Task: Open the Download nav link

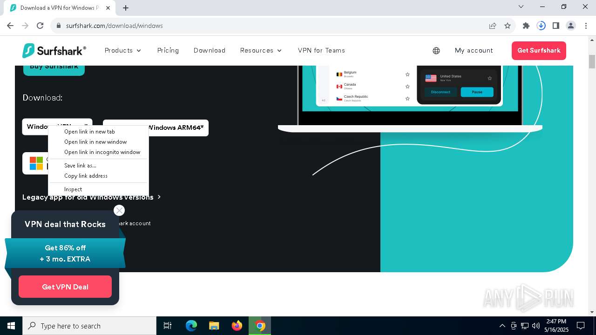Action: 210,51
